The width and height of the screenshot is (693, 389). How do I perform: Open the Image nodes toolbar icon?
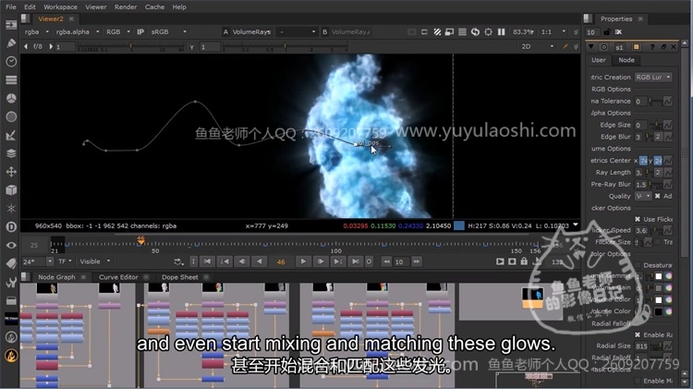11,25
